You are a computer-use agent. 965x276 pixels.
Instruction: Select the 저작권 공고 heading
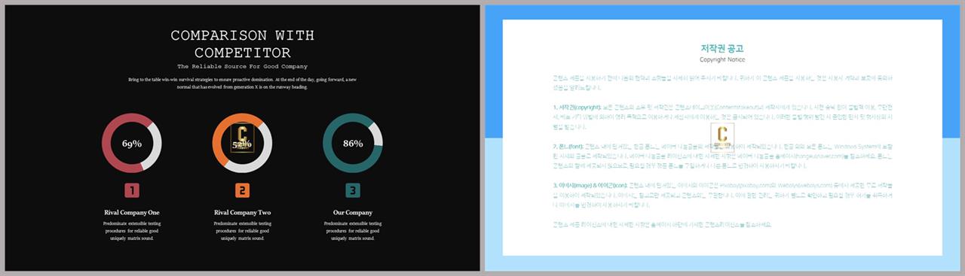click(x=723, y=48)
